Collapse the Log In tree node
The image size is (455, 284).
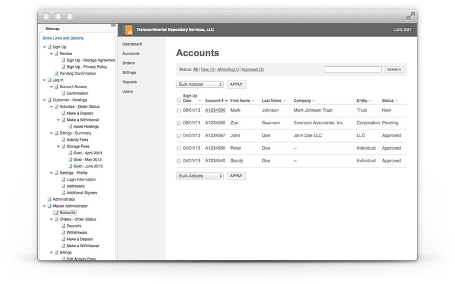pos(44,80)
